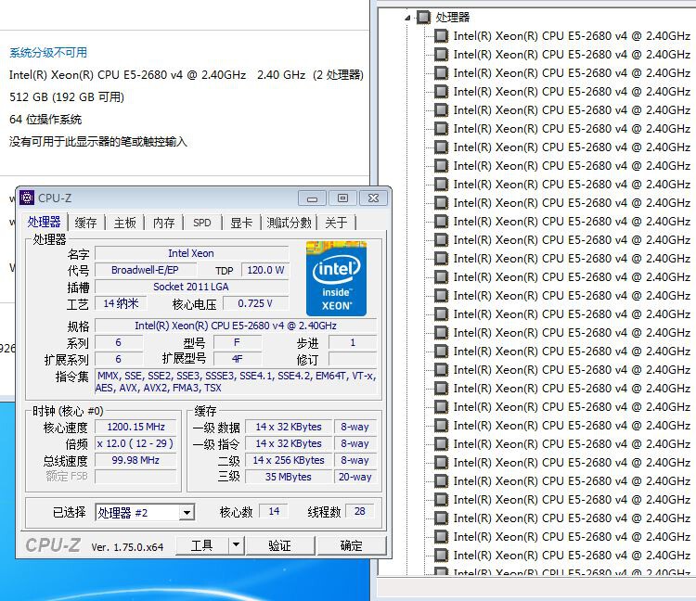This screenshot has width=696, height=601.
Task: Open the 关于 tab
Action: click(336, 223)
